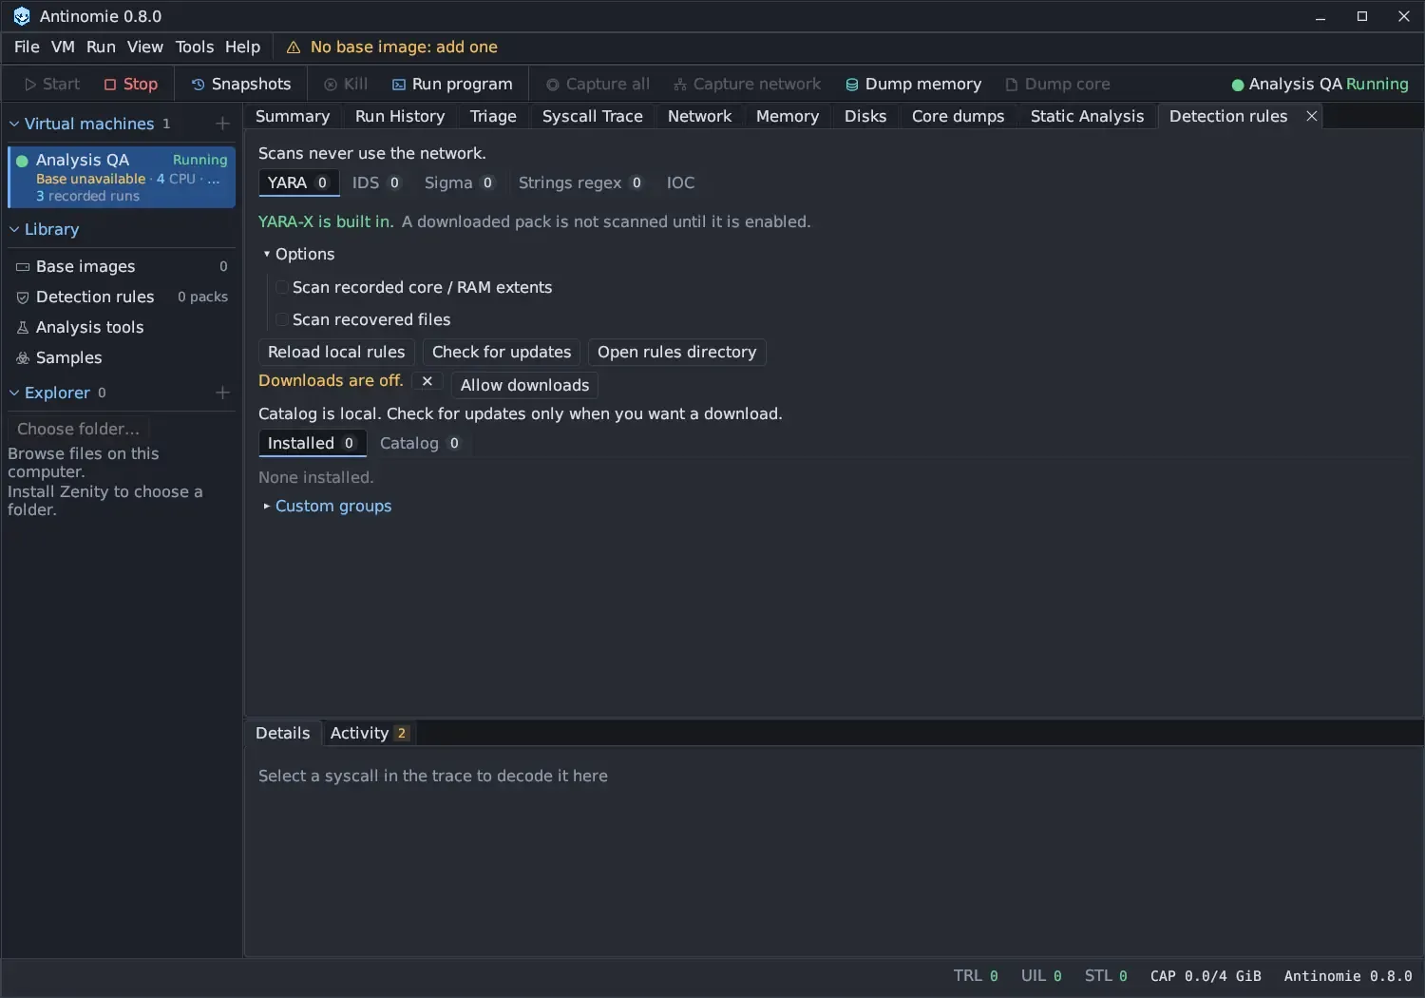Click Open rules directory button
Image resolution: width=1425 pixels, height=998 pixels.
pos(676,352)
